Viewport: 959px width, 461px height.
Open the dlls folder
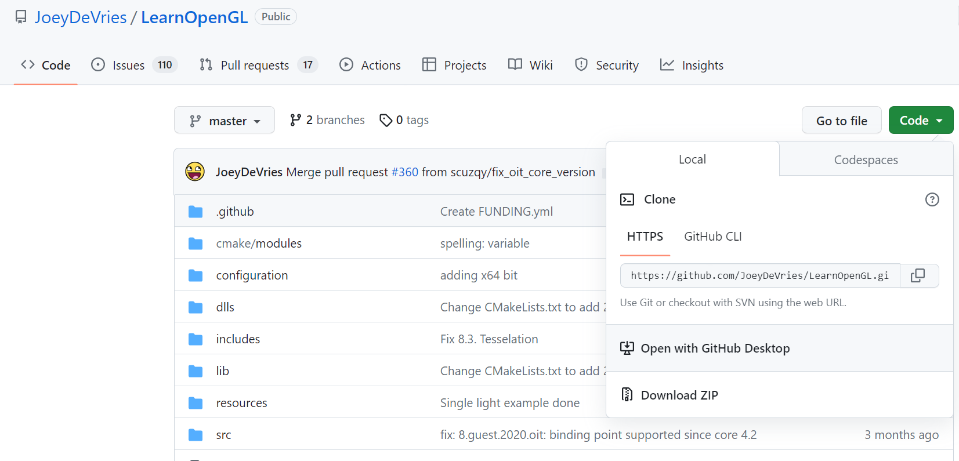click(x=225, y=307)
